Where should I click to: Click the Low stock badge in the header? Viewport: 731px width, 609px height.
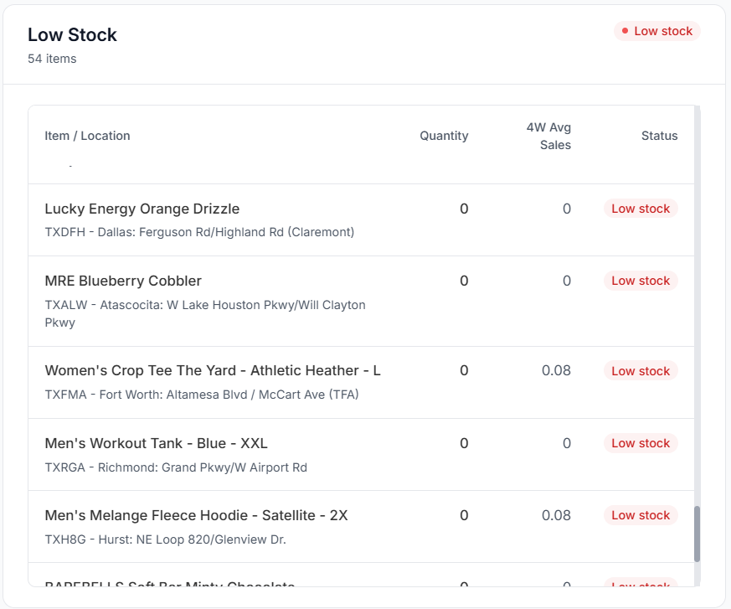pyautogui.click(x=656, y=31)
